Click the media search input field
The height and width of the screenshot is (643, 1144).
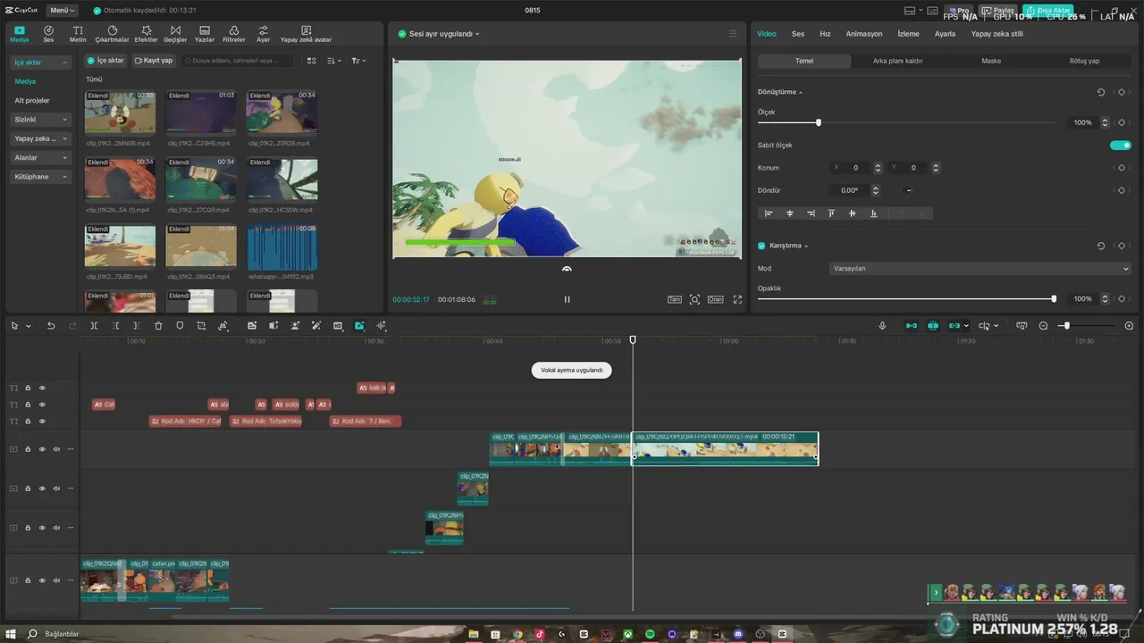pyautogui.click(x=237, y=61)
